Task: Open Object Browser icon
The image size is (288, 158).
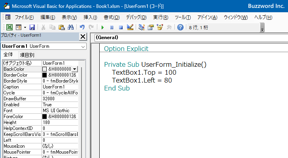Action: point(160,27)
